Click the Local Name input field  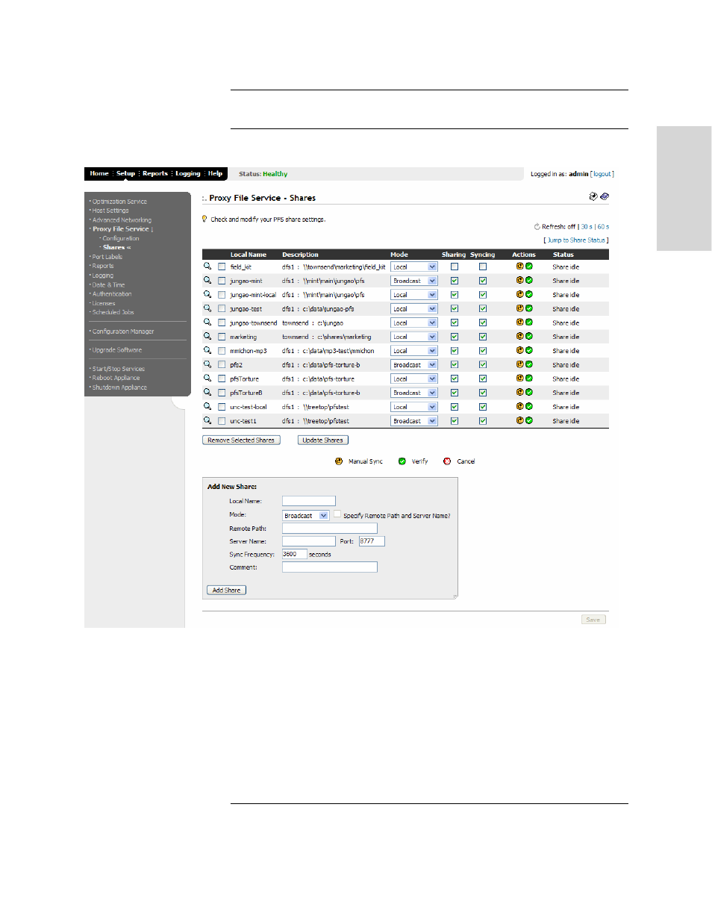(309, 501)
